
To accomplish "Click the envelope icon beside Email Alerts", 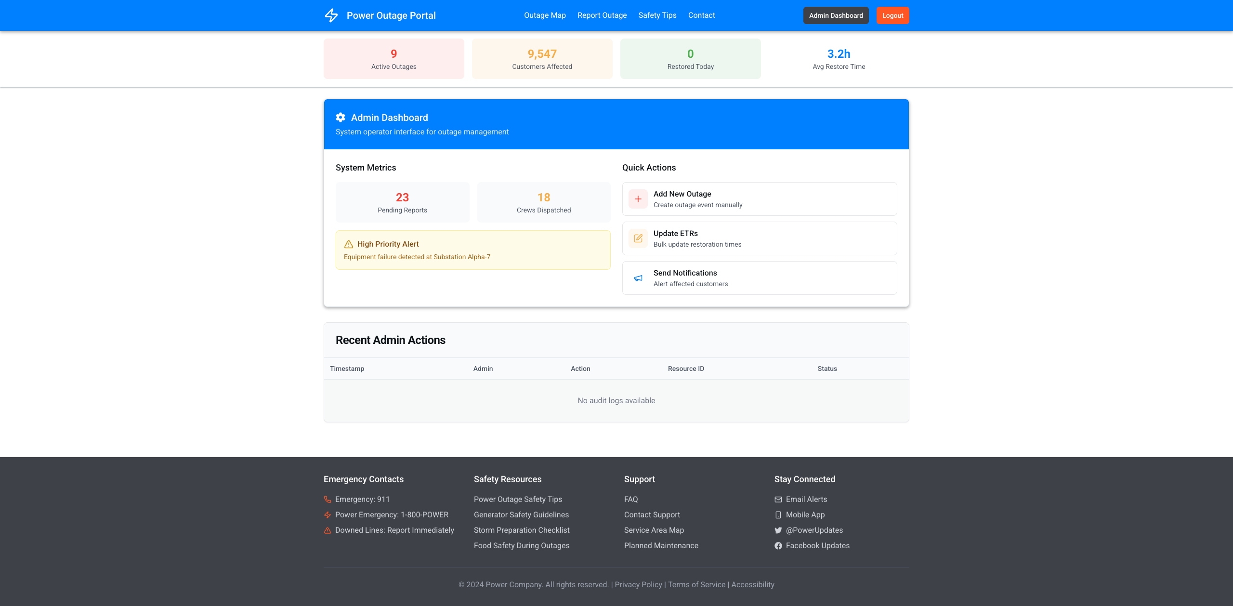I will click(778, 499).
